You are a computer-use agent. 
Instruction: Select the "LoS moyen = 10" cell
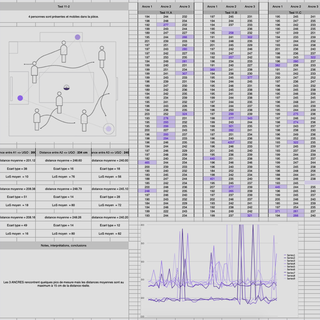click(x=17, y=176)
